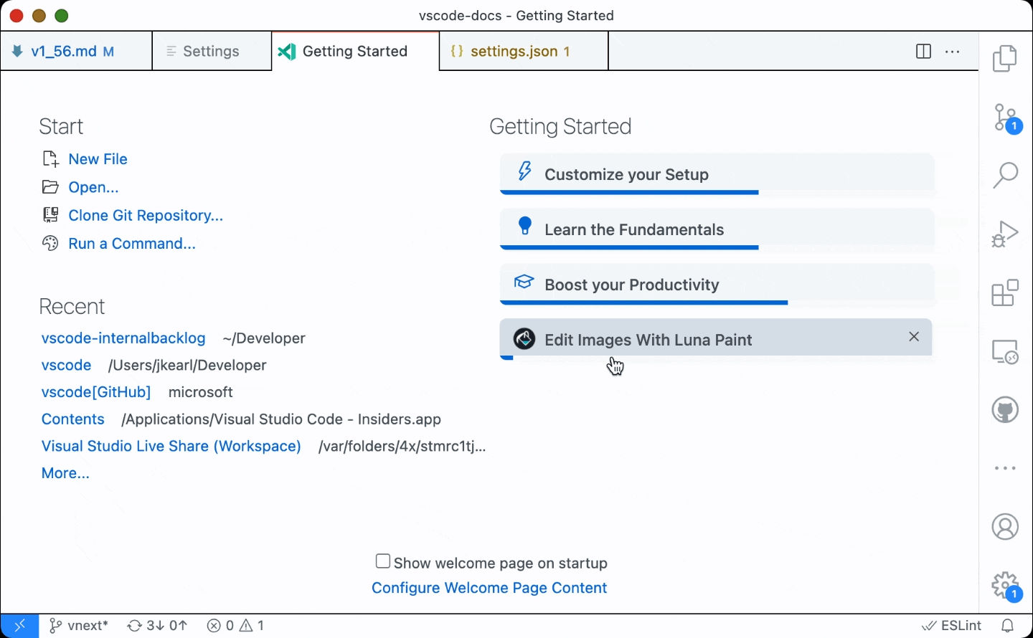Open the Remote Explorer view
This screenshot has height=638, width=1033.
point(1005,351)
